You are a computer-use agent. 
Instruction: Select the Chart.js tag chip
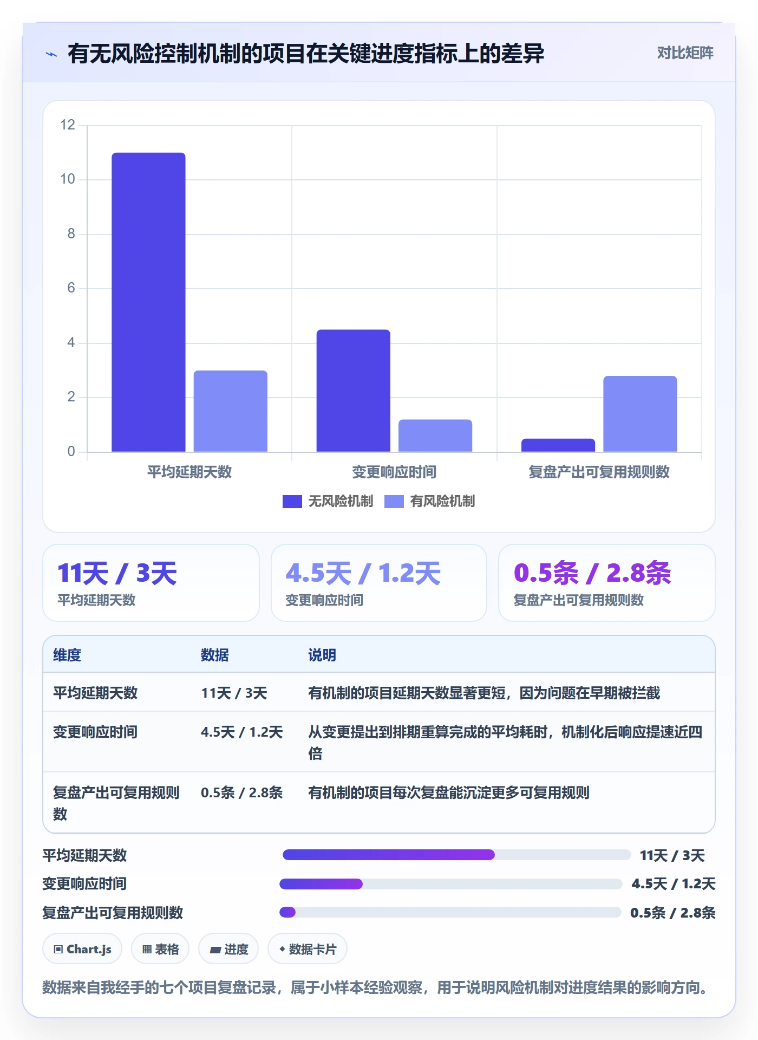82,949
